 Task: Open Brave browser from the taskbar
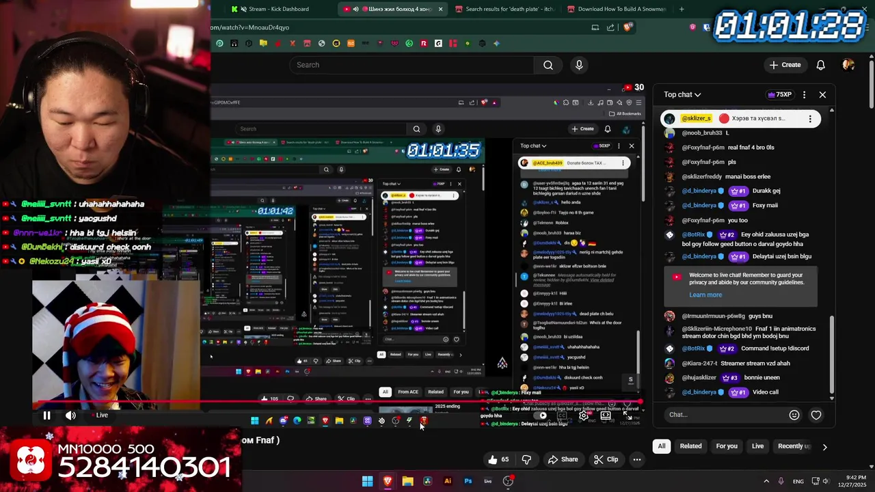[388, 481]
